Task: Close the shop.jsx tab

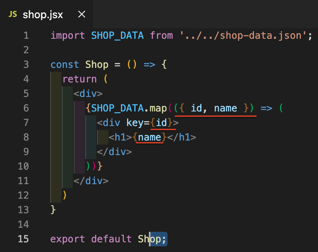Action: tap(82, 15)
